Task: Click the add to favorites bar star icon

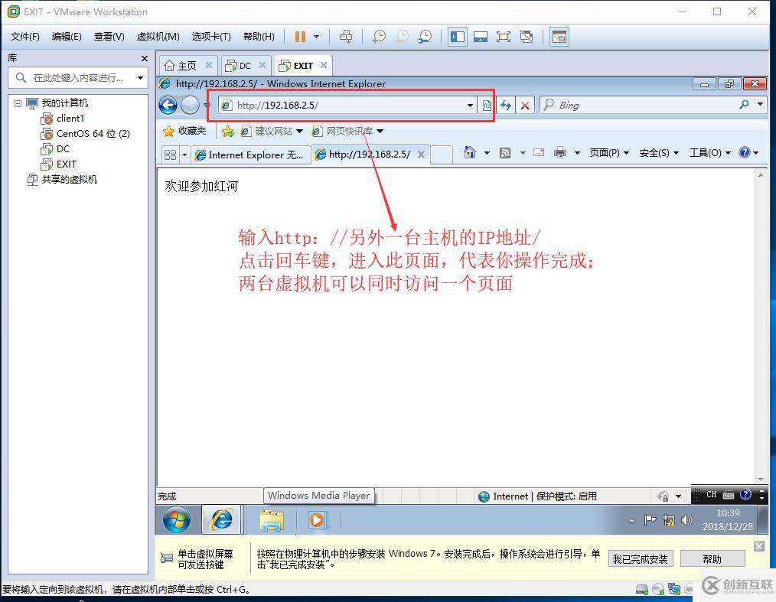Action: [227, 131]
